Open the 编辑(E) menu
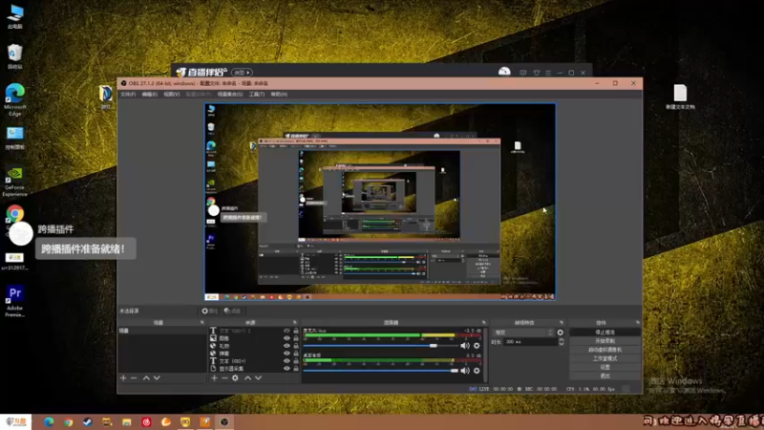The image size is (764, 430). (150, 94)
